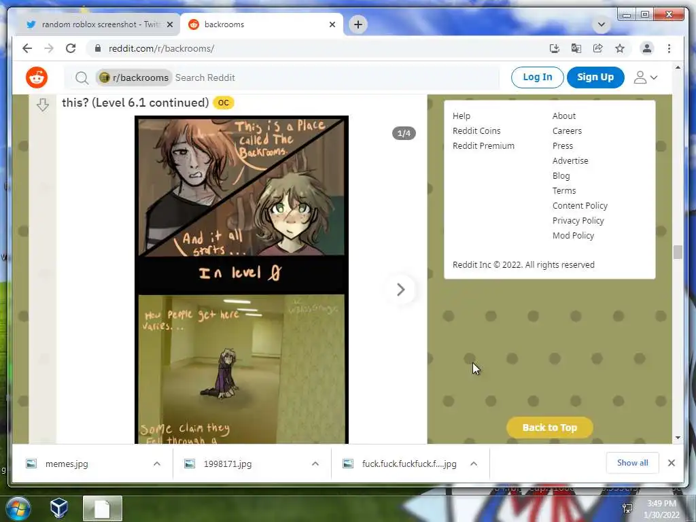
Task: Click the translate page icon
Action: 576,48
